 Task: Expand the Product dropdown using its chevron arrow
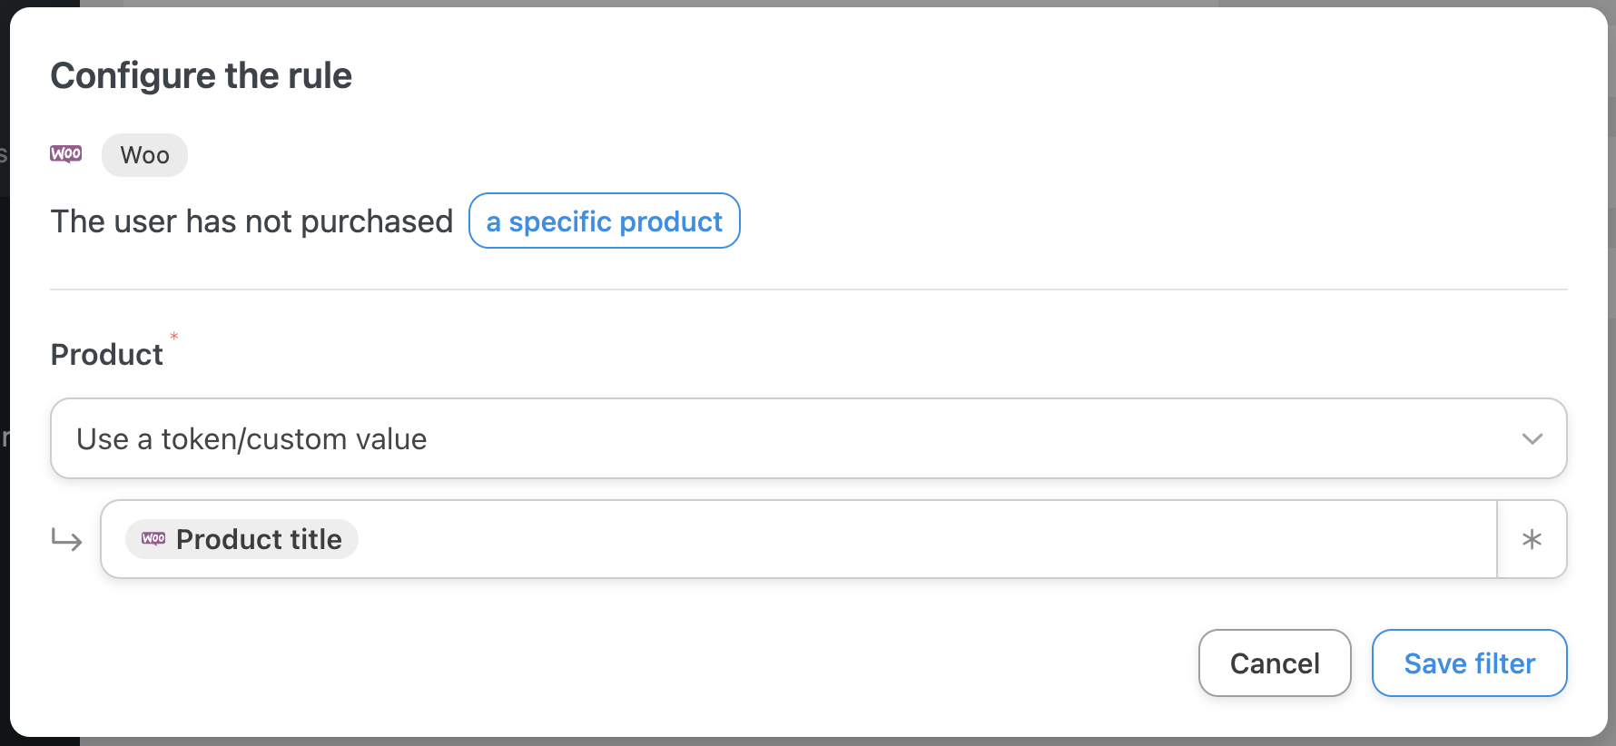(x=1532, y=439)
